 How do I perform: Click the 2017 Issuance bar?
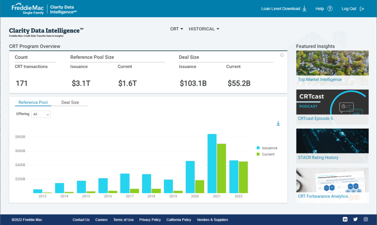(x=125, y=183)
